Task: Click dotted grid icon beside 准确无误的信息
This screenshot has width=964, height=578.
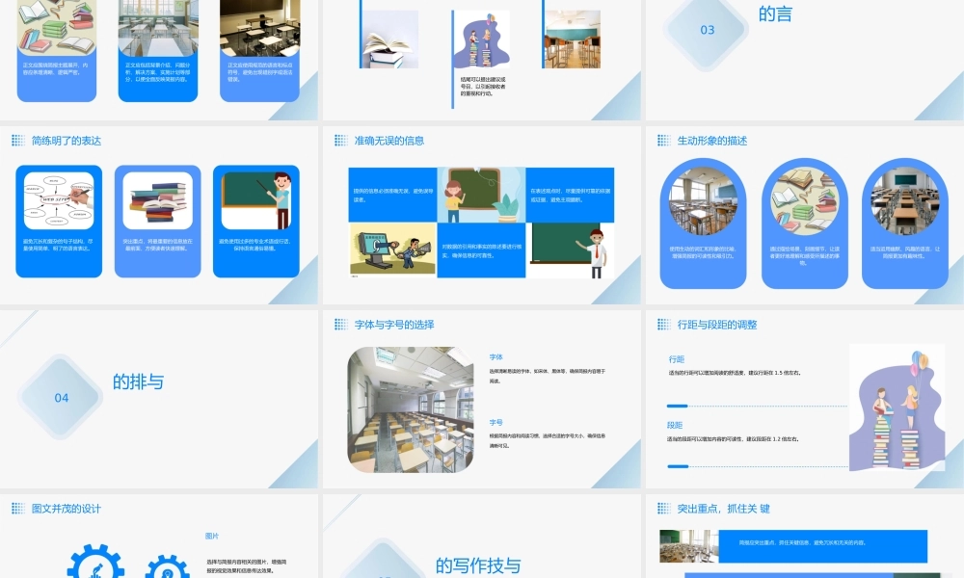Action: coord(340,141)
